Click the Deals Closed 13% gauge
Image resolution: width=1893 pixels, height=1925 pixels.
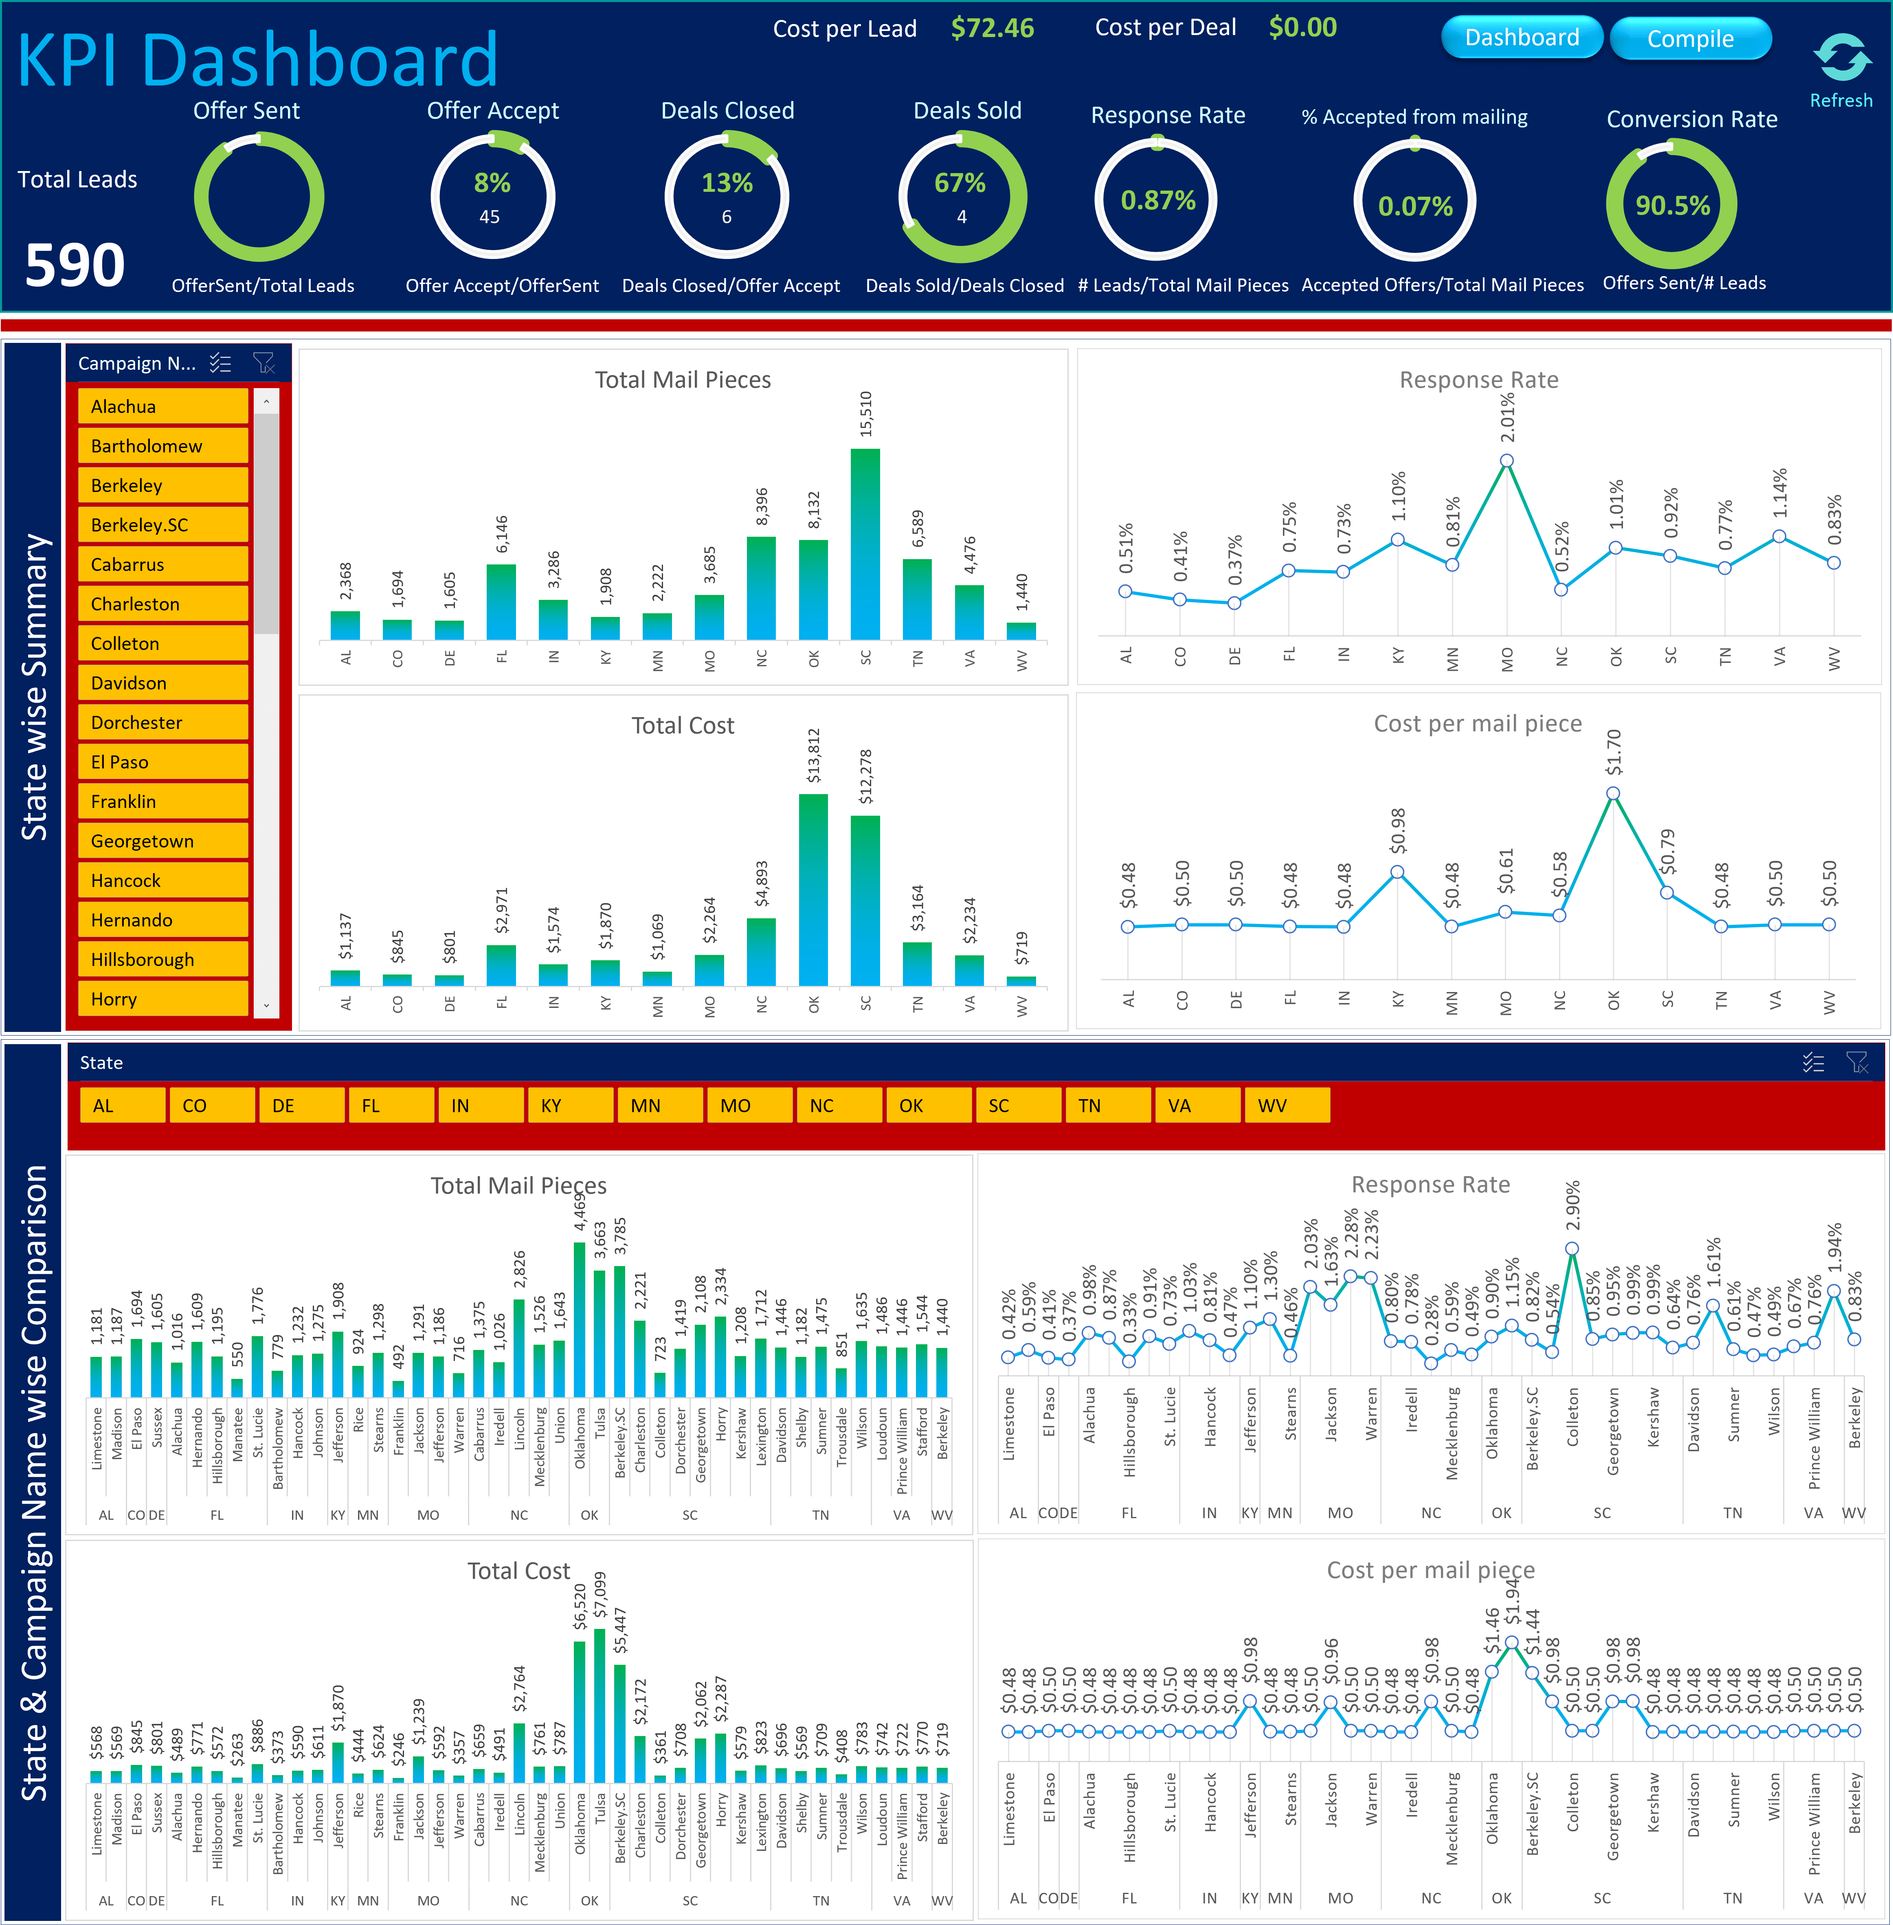(727, 197)
